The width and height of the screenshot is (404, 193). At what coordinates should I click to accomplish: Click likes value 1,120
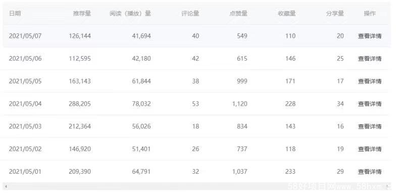(x=240, y=104)
